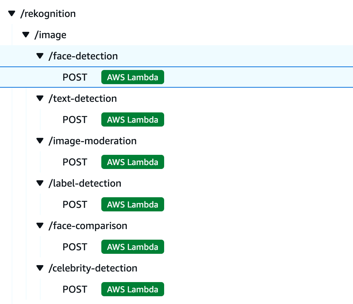Image resolution: width=353 pixels, height=304 pixels.
Task: Select the /face-comparison resource label
Action: tap(88, 226)
